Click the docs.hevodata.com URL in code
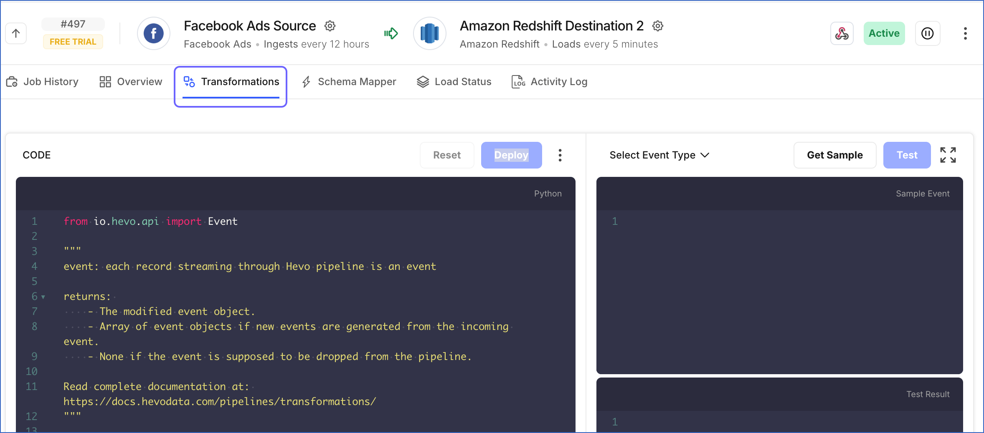This screenshot has height=433, width=984. (x=220, y=402)
